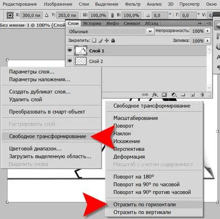Open the Слои menu in menu bar
The height and width of the screenshot is (219, 220).
84,4
